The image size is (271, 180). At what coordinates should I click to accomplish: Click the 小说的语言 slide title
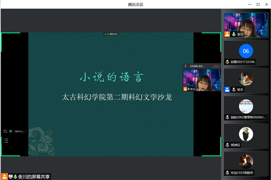click(x=112, y=78)
